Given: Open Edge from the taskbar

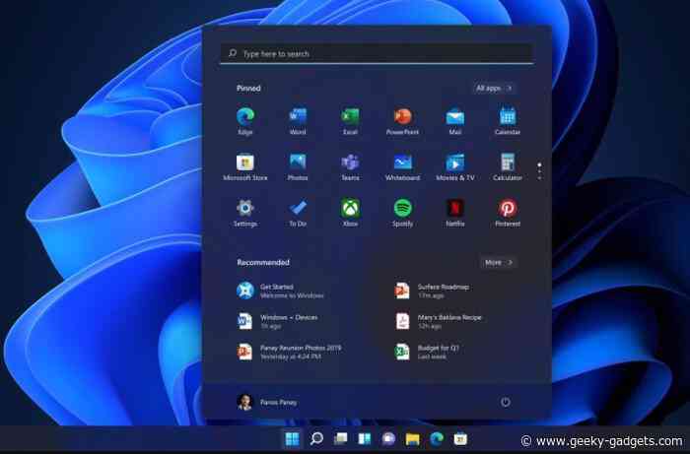Looking at the screenshot, I should (437, 438).
